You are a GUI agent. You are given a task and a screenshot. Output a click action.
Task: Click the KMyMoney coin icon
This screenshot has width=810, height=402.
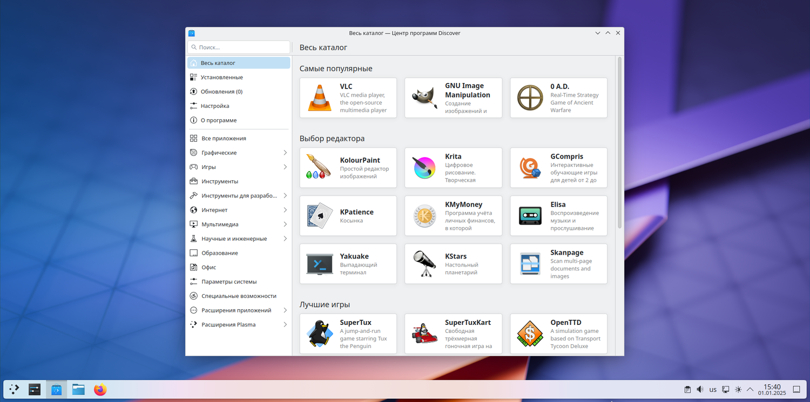click(x=424, y=216)
